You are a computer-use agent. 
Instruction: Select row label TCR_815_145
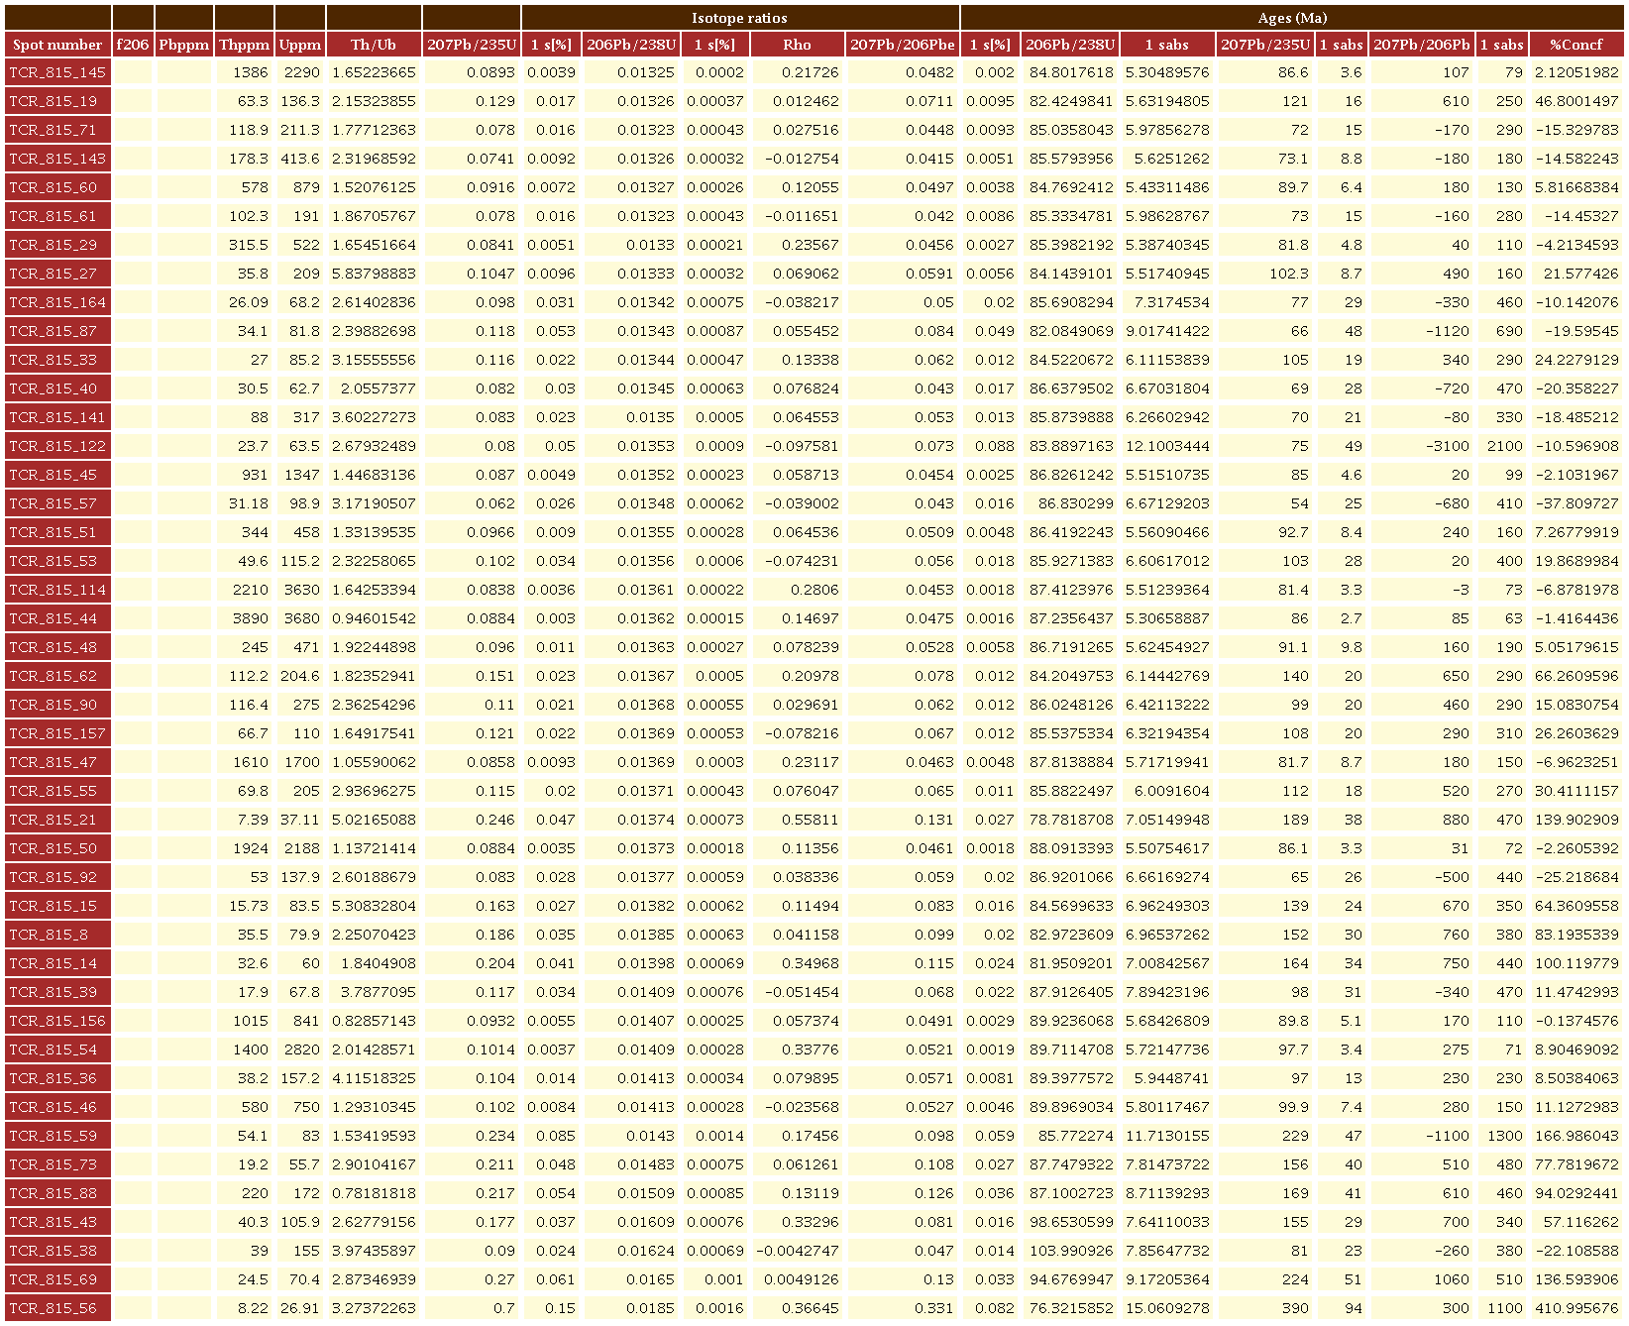[57, 72]
